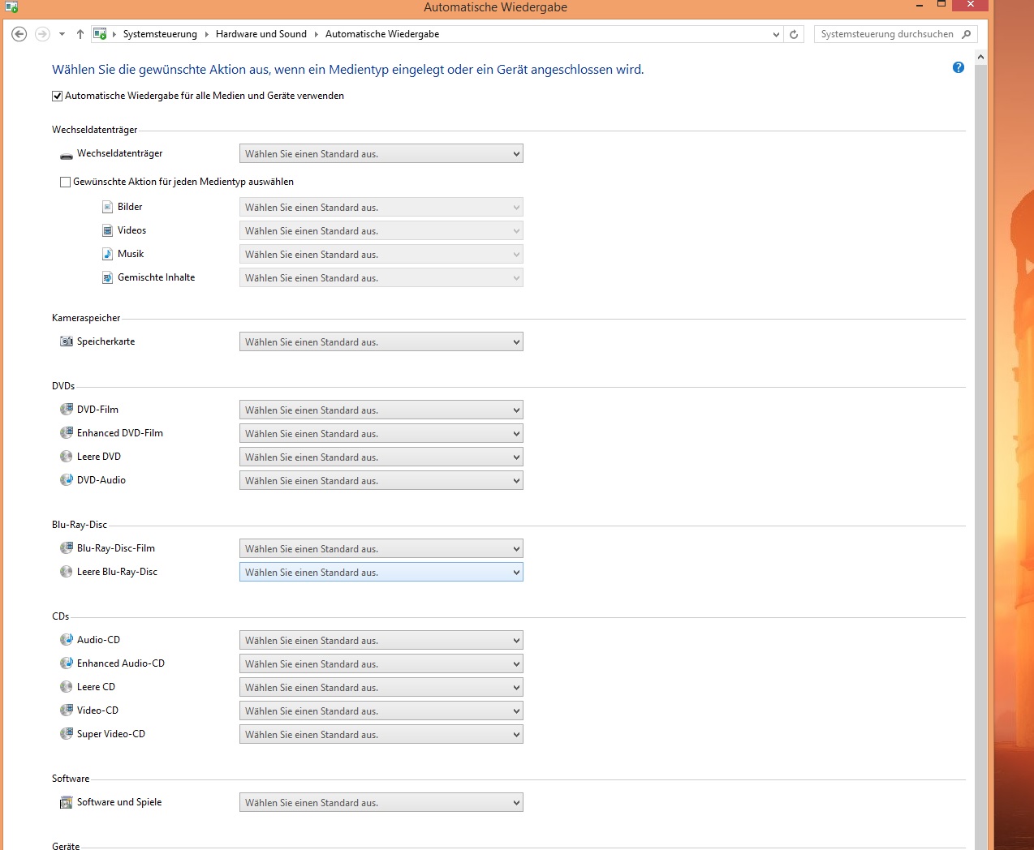Click the scrollbar up arrow
The width and height of the screenshot is (1034, 850).
point(980,57)
